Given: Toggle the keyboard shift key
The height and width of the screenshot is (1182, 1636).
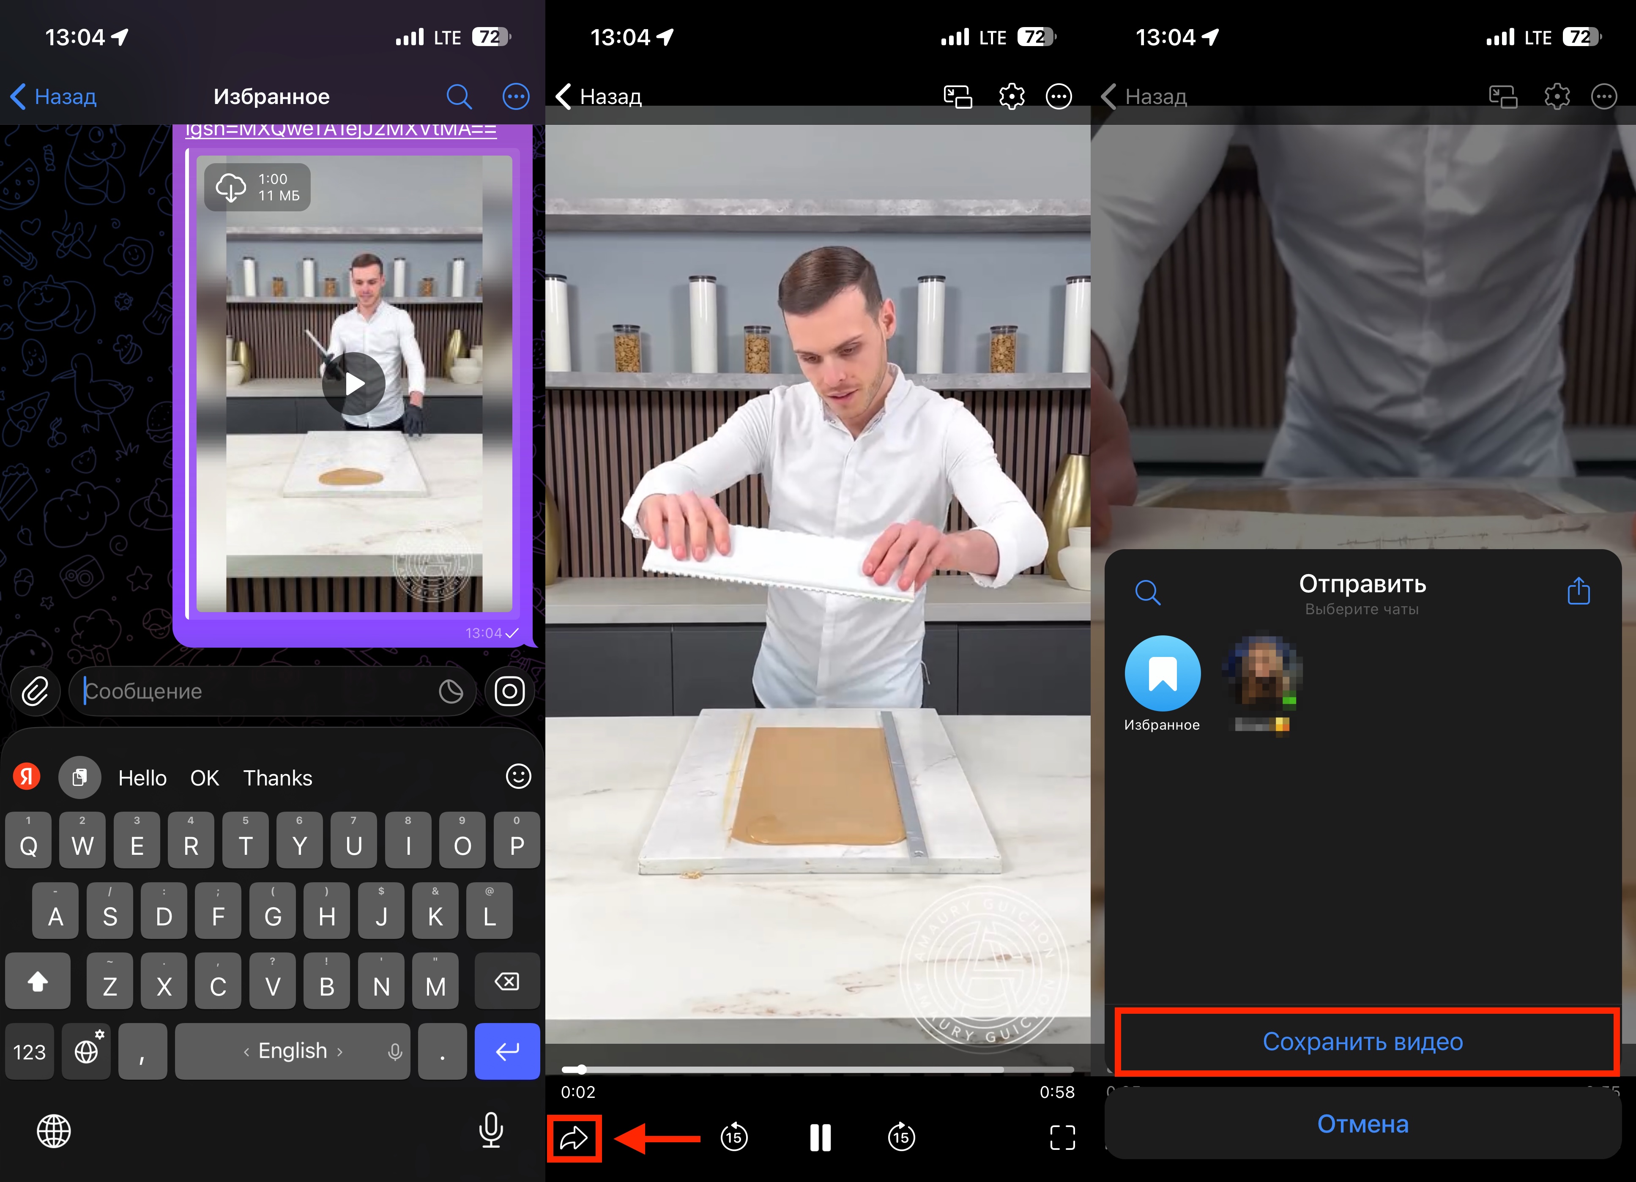Looking at the screenshot, I should point(38,982).
